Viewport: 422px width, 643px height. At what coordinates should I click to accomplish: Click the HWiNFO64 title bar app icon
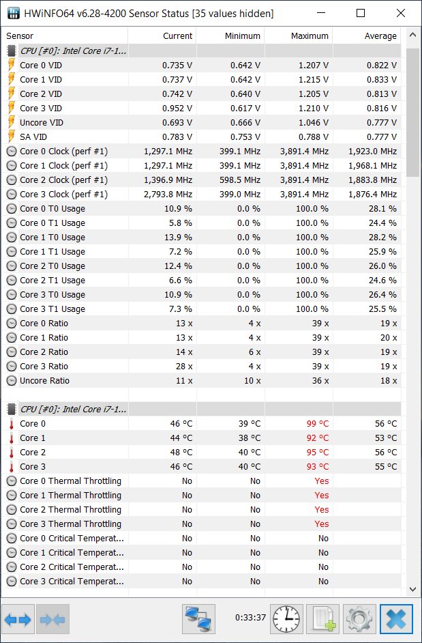[x=14, y=13]
